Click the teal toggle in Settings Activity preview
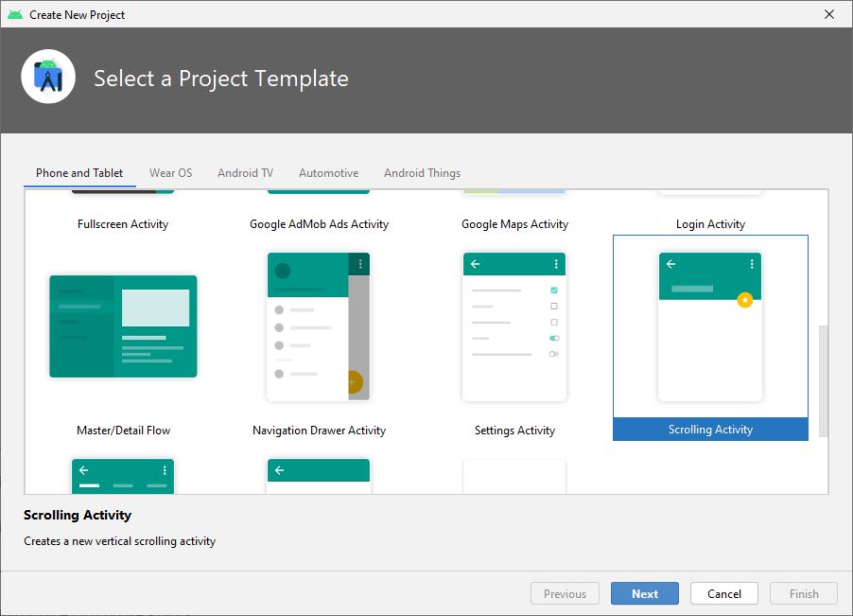Viewport: 853px width, 616px height. pos(554,338)
